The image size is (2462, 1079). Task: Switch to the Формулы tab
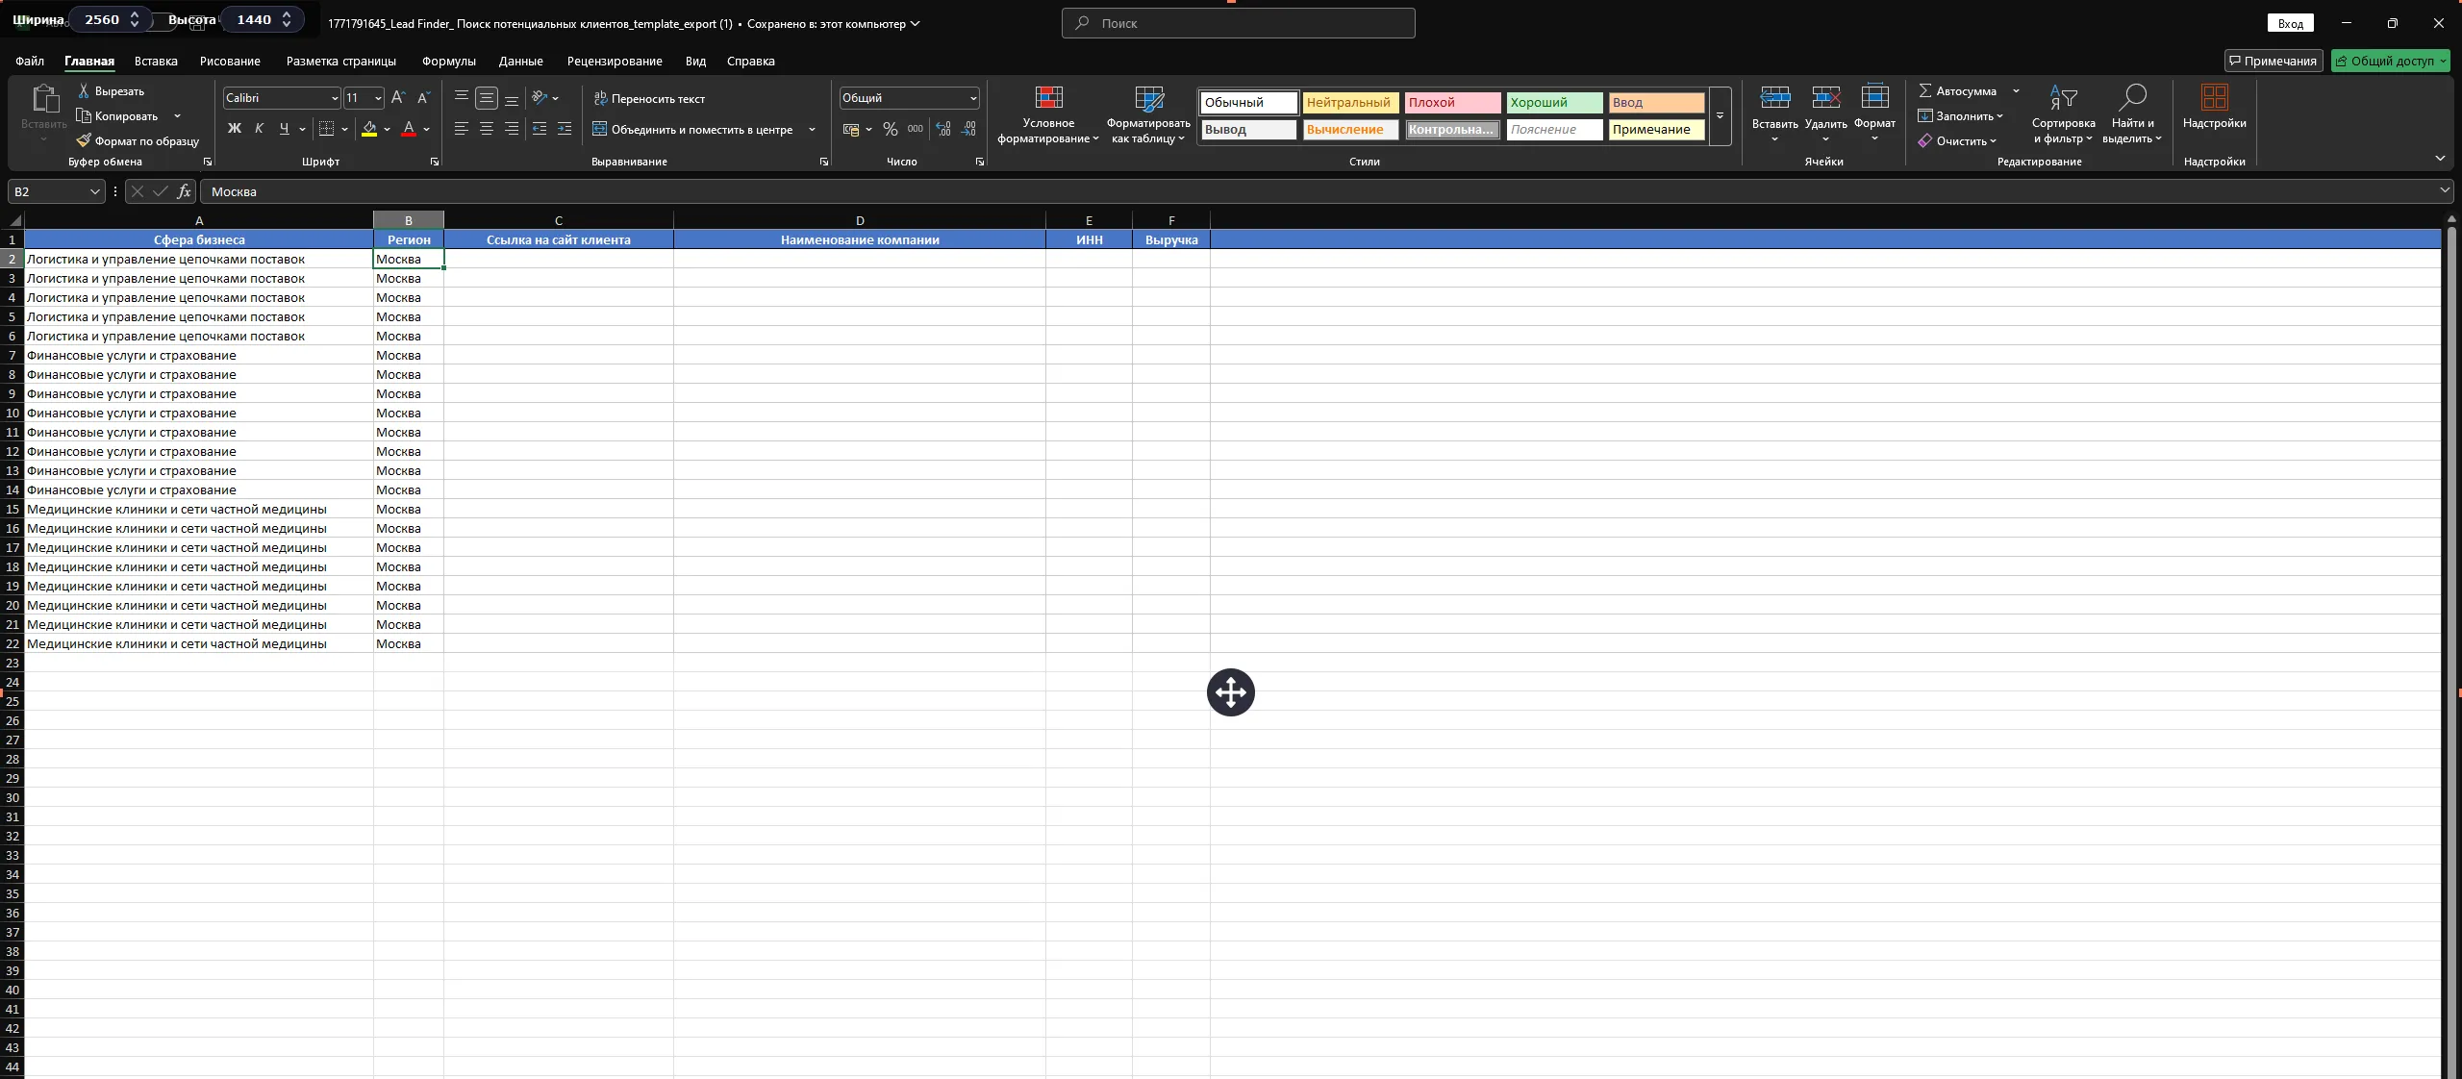pyautogui.click(x=448, y=61)
